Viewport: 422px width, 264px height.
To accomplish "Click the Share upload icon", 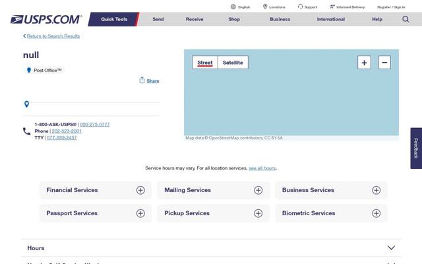I will [x=142, y=80].
